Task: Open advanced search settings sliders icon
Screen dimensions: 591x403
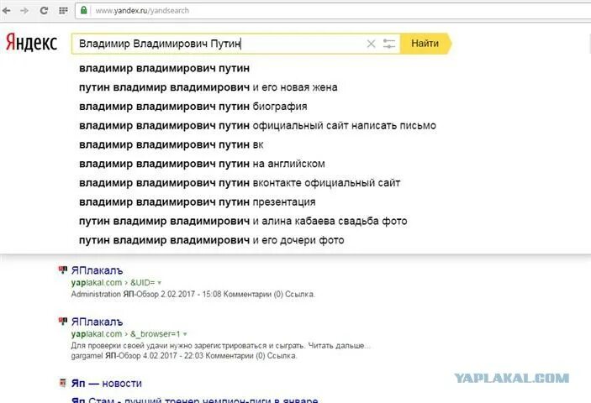Action: pyautogui.click(x=389, y=44)
